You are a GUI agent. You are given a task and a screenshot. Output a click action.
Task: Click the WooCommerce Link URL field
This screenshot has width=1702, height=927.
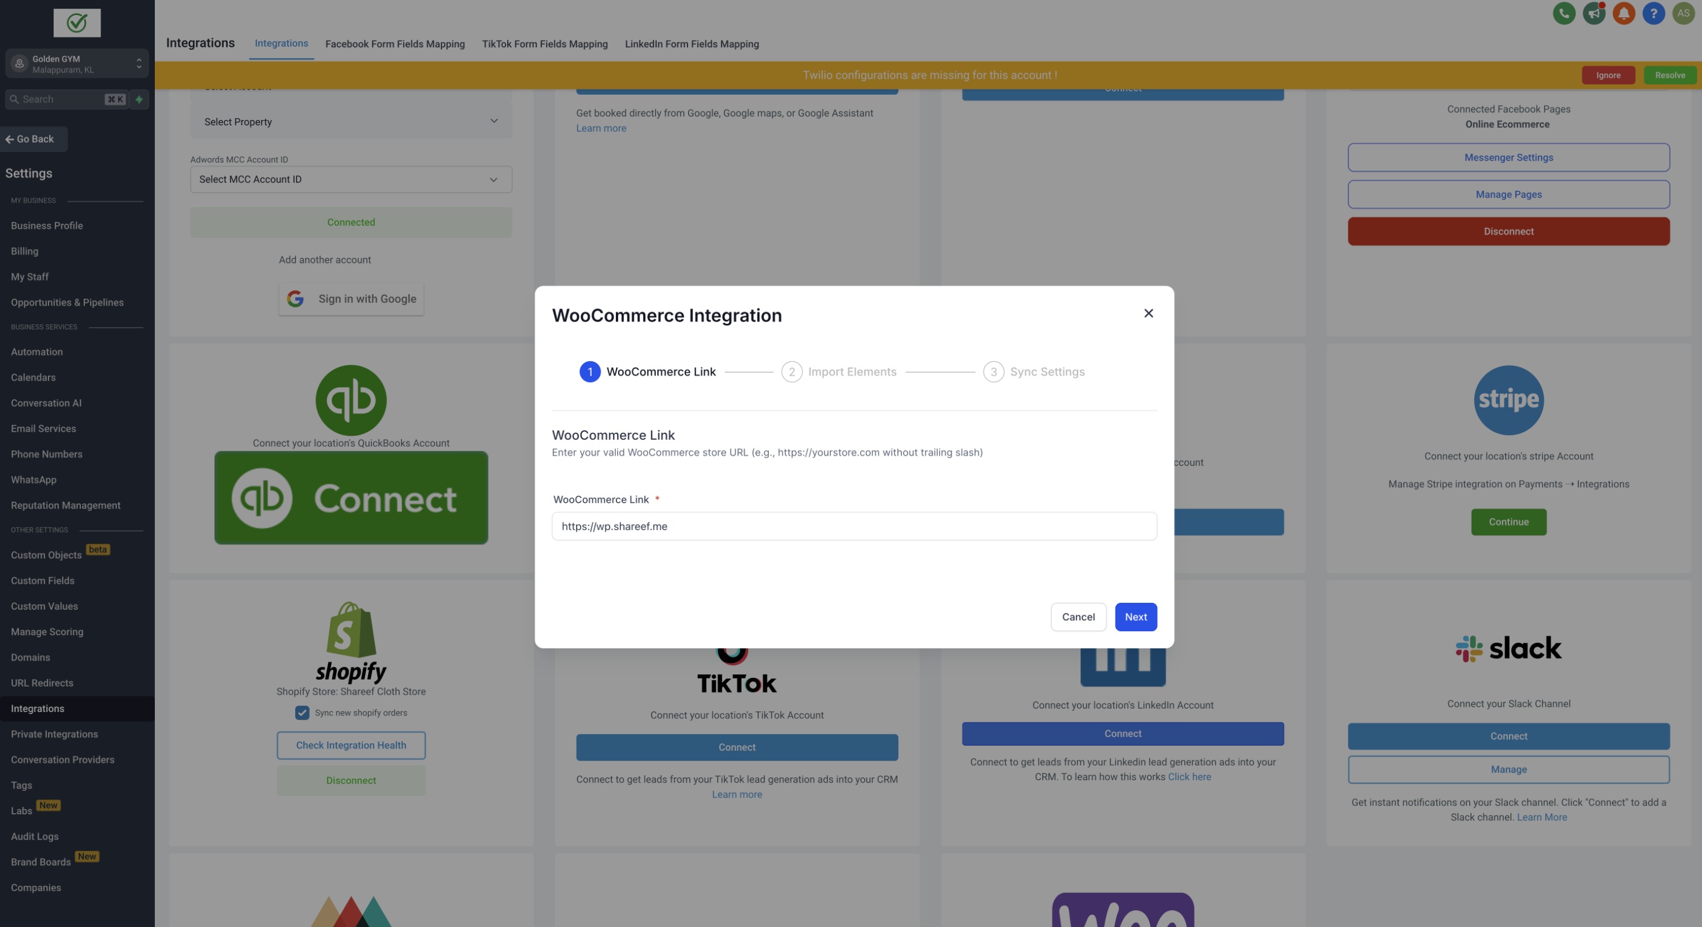point(854,526)
